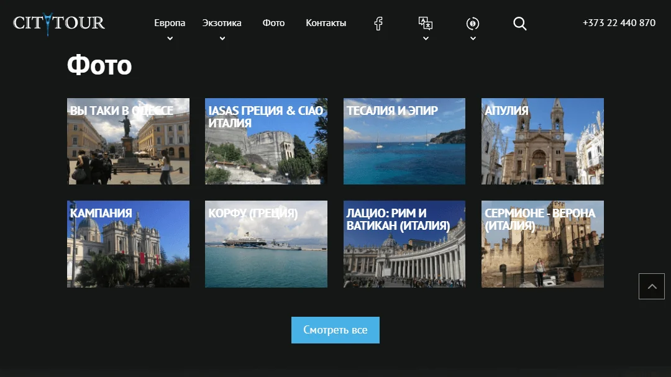This screenshot has width=671, height=377.
Task: Open the search magnifier icon
Action: click(520, 23)
